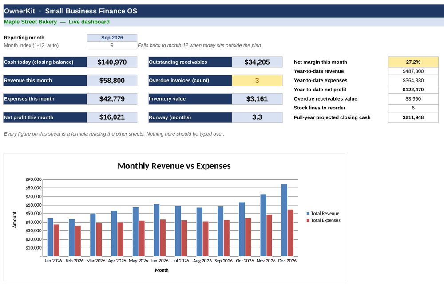444x289 pixels.
Task: Click the revenue this month value $58,800
Action: [112, 81]
